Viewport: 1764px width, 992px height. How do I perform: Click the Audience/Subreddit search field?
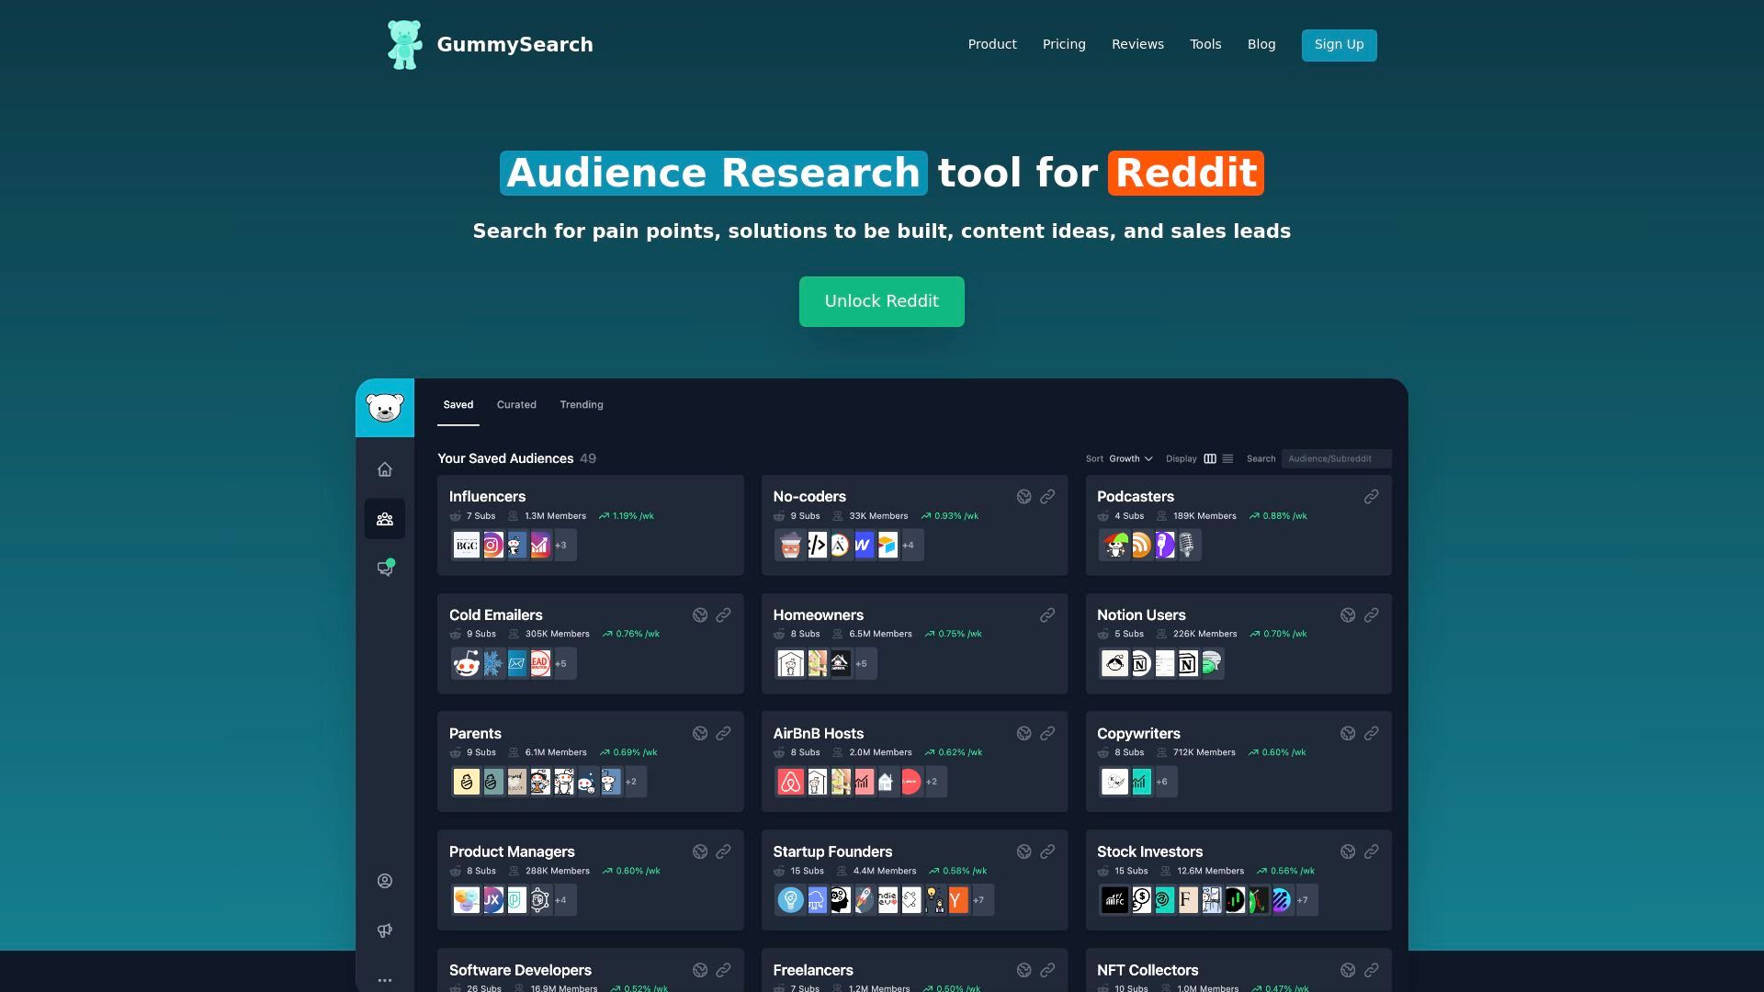[1336, 458]
